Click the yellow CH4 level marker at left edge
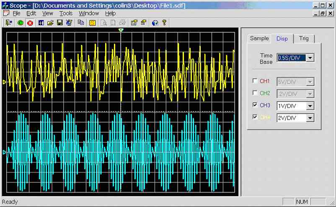This screenshot has width=336, height=207. click(5, 82)
